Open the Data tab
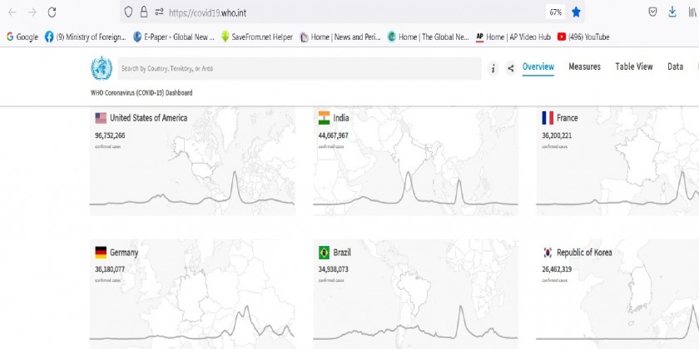699x349 pixels. tap(675, 66)
